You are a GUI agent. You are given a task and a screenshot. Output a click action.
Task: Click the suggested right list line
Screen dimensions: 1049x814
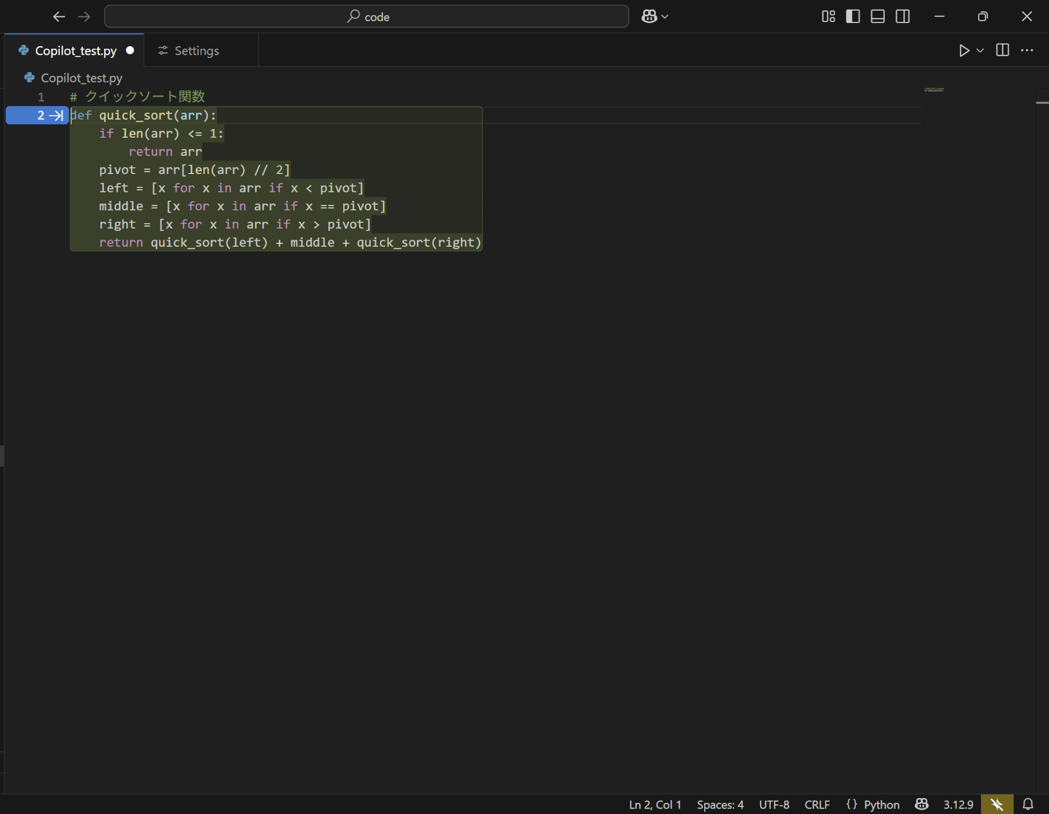click(235, 225)
